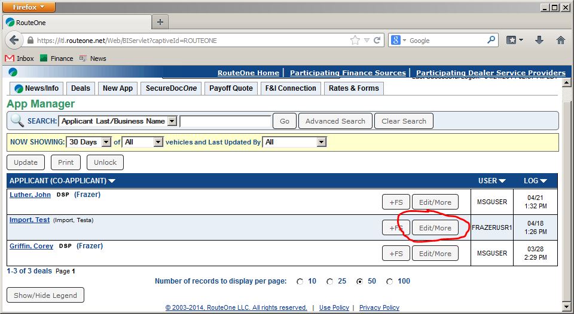
Task: Open the Use Policy link
Action: coord(334,308)
